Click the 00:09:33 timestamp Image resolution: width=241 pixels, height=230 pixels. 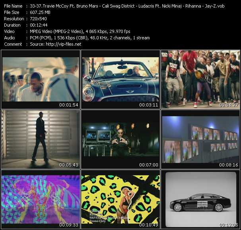(69, 225)
